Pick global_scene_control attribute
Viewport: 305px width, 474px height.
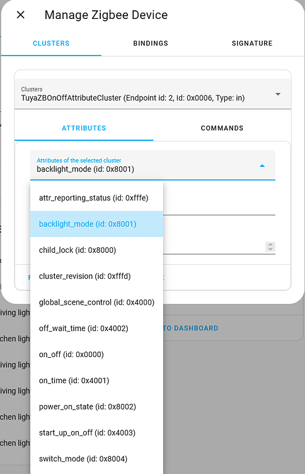96,302
